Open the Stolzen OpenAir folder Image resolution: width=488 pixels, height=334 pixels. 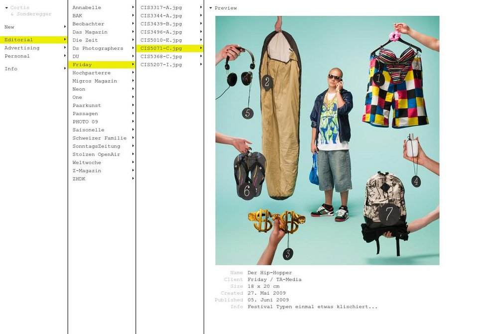point(96,154)
